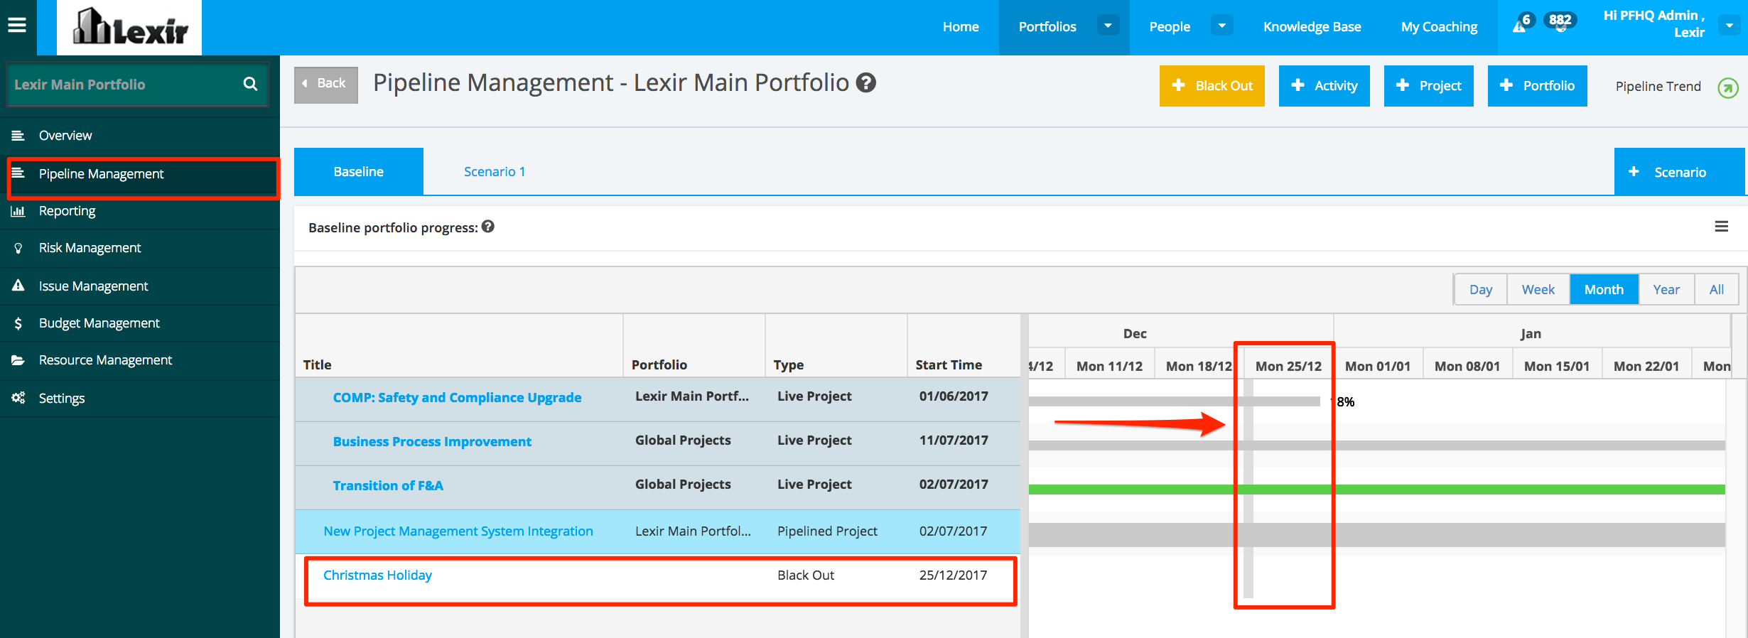Set the timeline view to All
The width and height of the screenshot is (1748, 638).
click(1717, 289)
